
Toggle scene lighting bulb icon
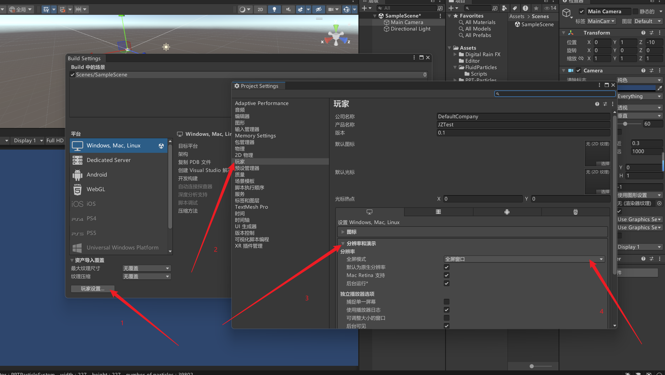274,9
